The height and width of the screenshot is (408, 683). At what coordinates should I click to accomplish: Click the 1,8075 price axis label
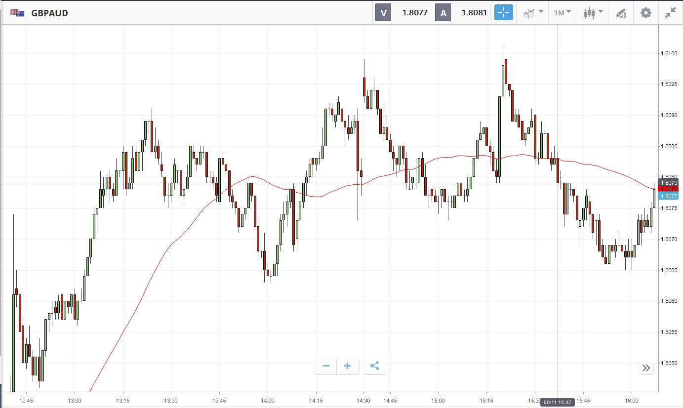coord(669,208)
